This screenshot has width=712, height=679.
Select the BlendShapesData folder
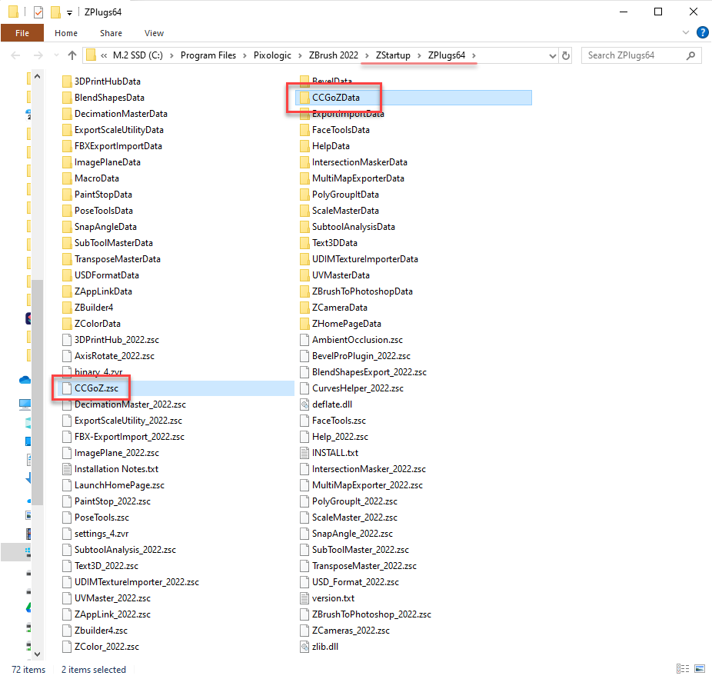(103, 98)
